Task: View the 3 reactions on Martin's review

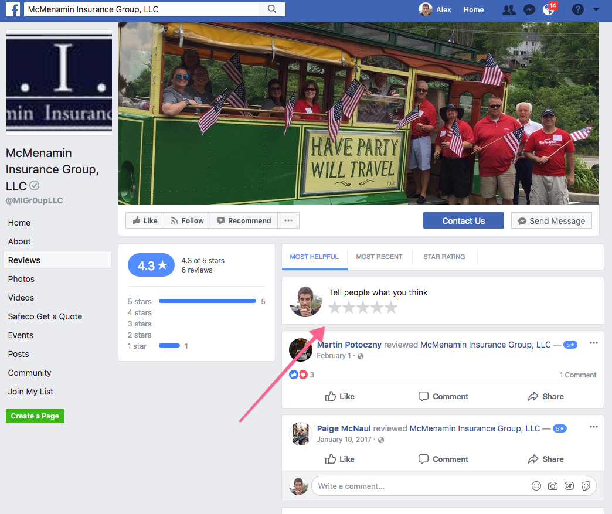Action: 301,375
